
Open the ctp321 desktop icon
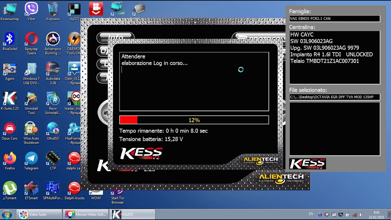tap(74, 11)
